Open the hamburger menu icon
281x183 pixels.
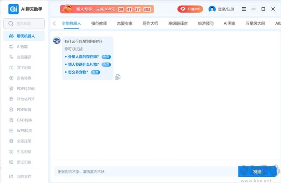click(x=244, y=9)
